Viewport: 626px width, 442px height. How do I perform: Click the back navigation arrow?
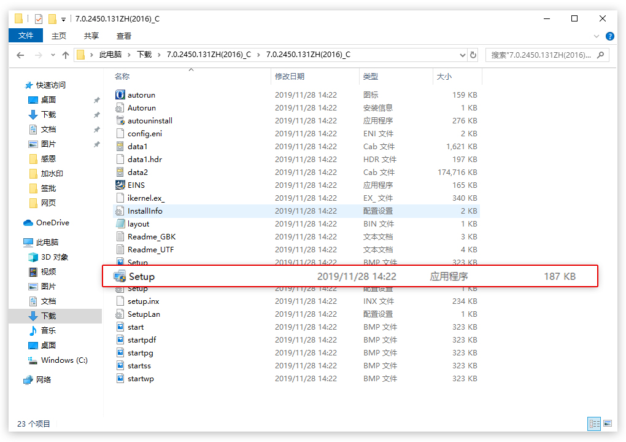(20, 55)
